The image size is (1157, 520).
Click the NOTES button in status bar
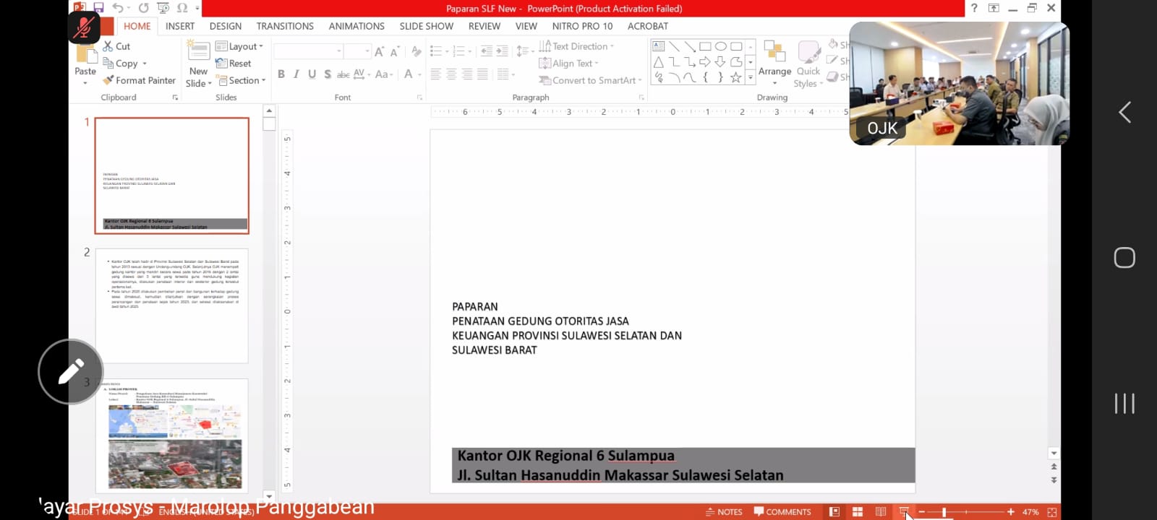tap(724, 511)
